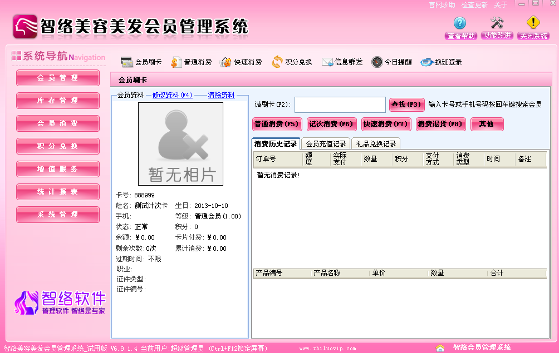Click the 请刷卡 card number input field
559x353 pixels.
point(340,105)
